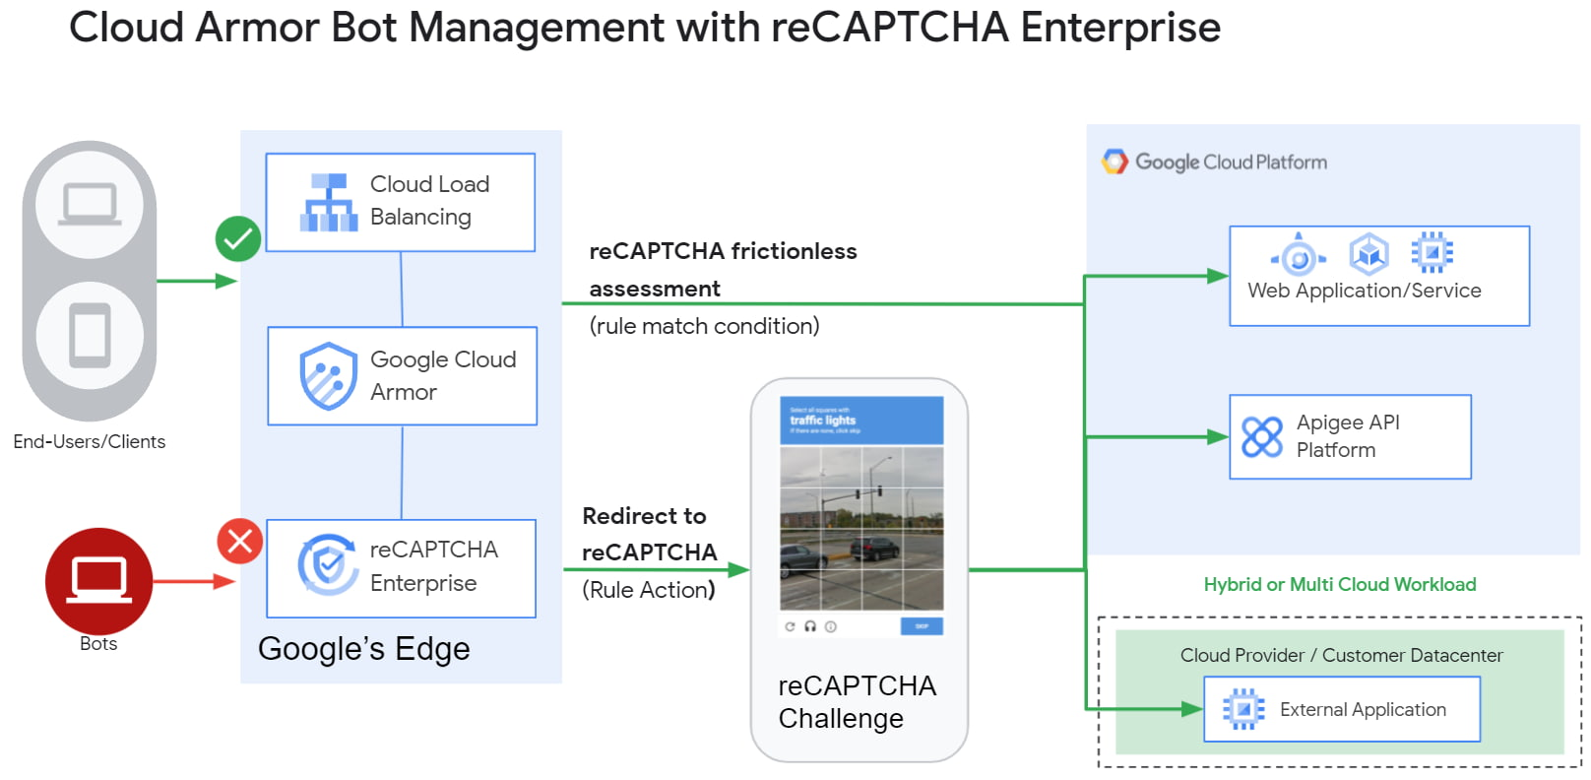Click the Cloud Load Balancing icon

[x=329, y=203]
